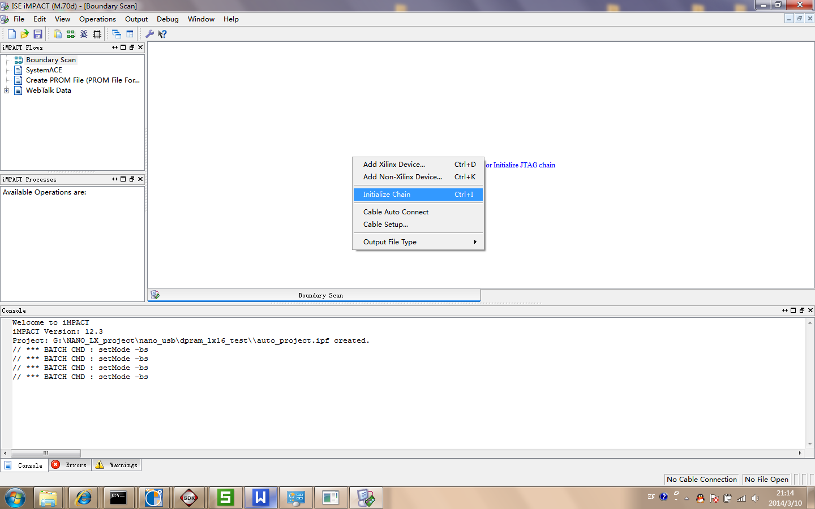815x509 pixels.
Task: Click the blue bug Debug Chain icon
Action: click(84, 34)
